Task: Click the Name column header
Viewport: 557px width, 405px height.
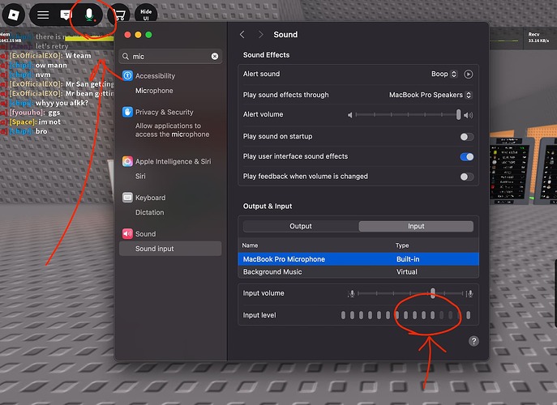Action: [x=250, y=245]
